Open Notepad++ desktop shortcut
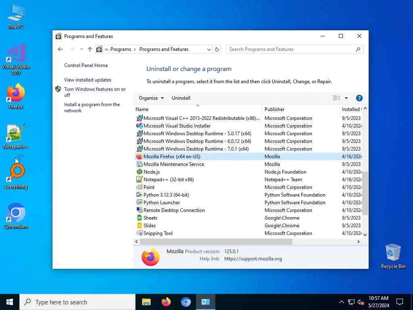The width and height of the screenshot is (413, 310). 16,136
